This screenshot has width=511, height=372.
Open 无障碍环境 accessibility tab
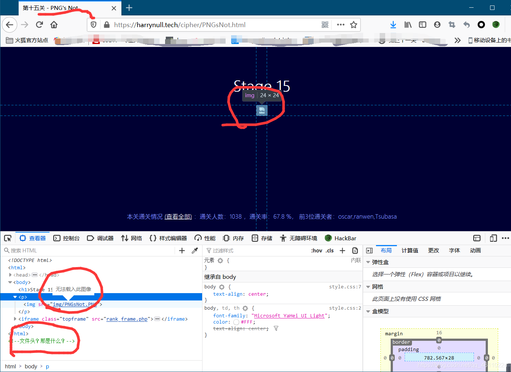point(299,238)
